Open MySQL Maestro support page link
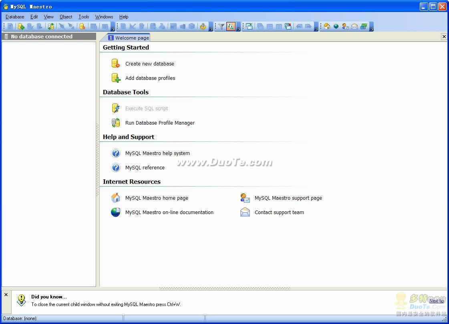Screen dimensions: 449x324 pos(288,198)
